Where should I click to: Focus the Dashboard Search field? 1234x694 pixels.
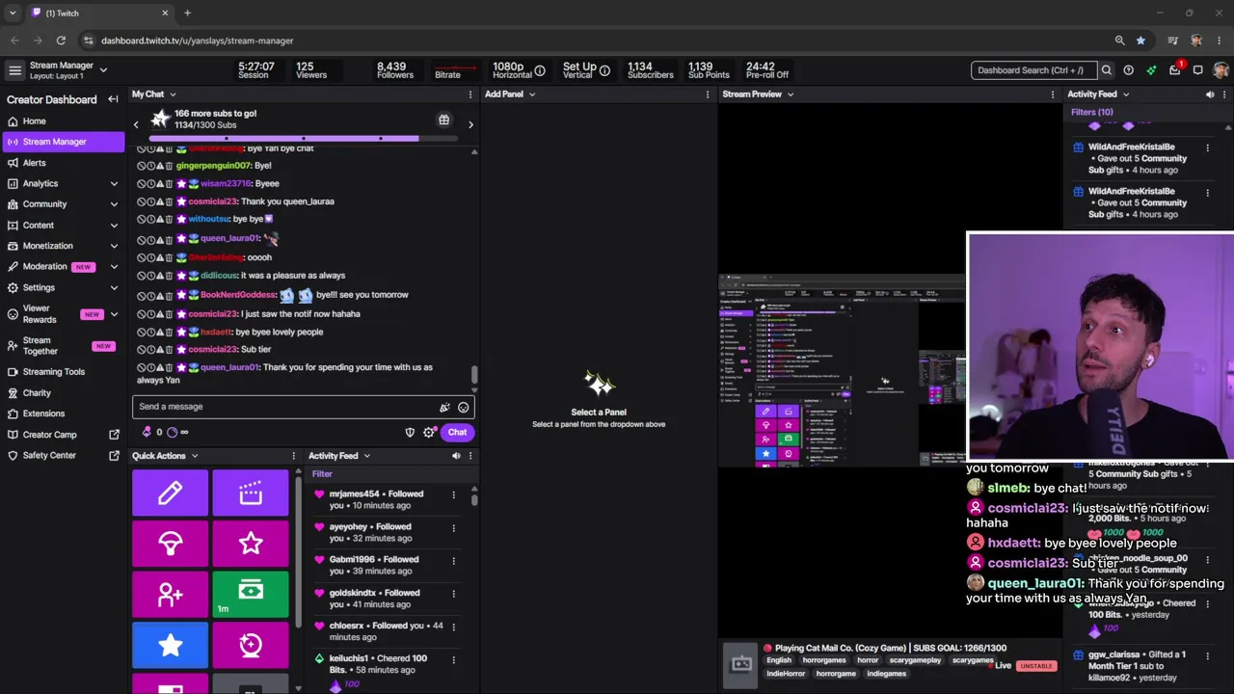coord(1033,70)
